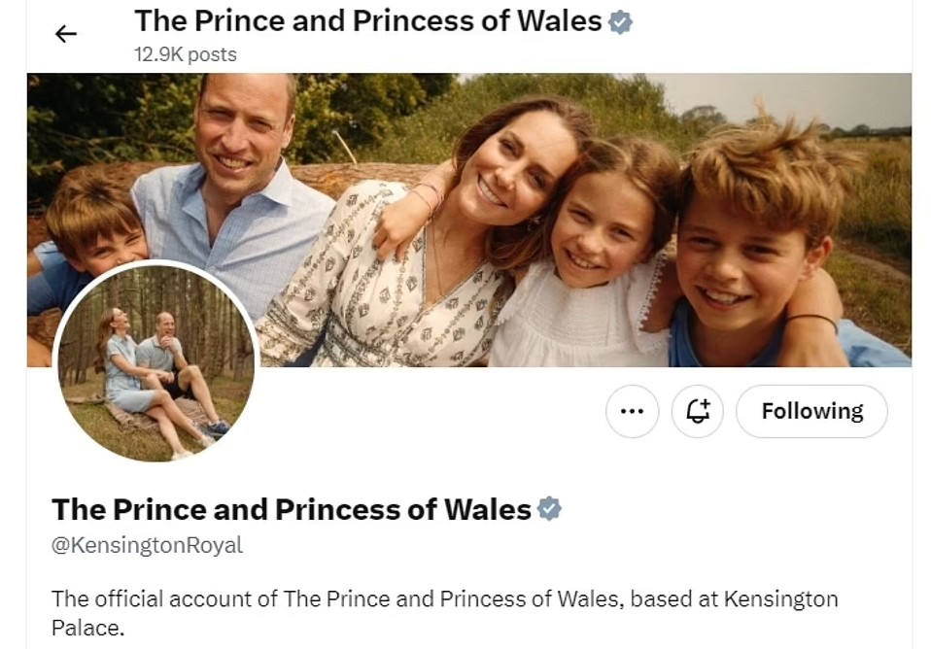Click the 12.9K posts count
Image resolution: width=931 pixels, height=649 pixels.
pyautogui.click(x=185, y=54)
